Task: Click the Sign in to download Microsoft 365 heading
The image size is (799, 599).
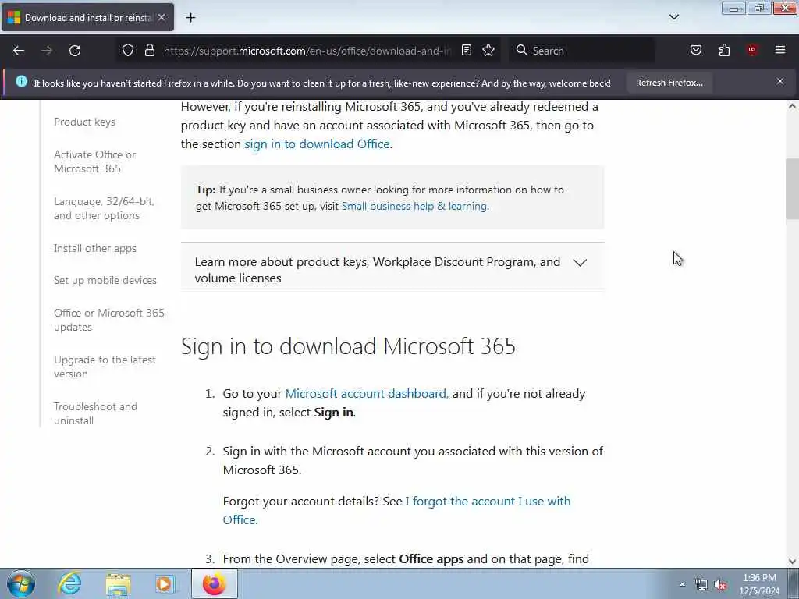Action: (x=348, y=346)
